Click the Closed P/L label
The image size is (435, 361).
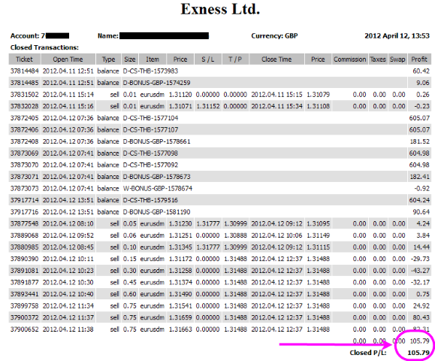point(368,353)
